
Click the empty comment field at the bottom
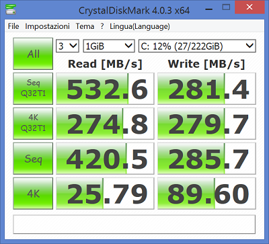coord(134,225)
